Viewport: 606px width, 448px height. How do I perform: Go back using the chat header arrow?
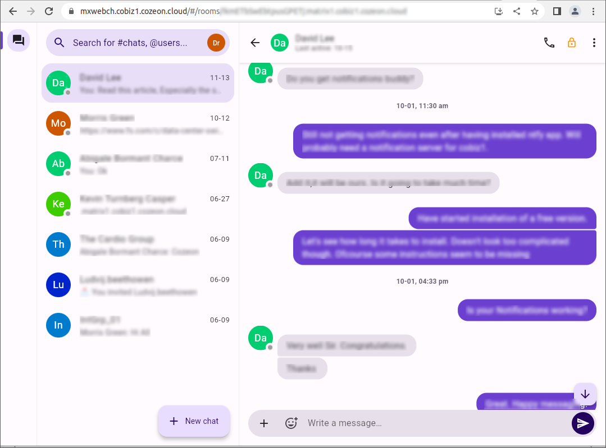(x=255, y=43)
